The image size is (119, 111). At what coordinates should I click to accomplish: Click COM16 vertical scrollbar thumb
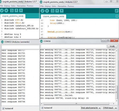[x=117, y=92]
